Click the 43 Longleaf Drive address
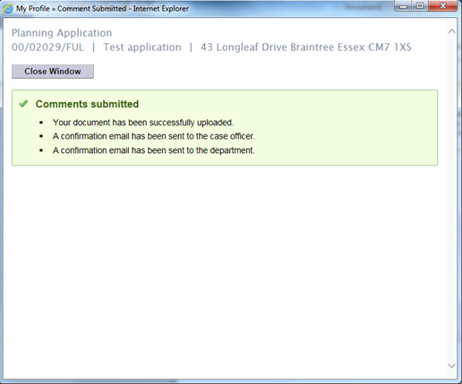Image resolution: width=462 pixels, height=384 pixels. (306, 47)
